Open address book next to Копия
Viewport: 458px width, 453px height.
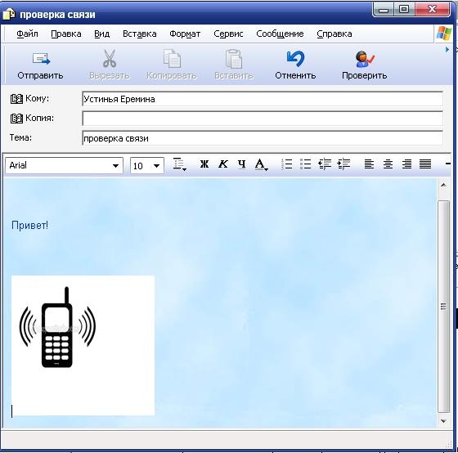coord(16,119)
